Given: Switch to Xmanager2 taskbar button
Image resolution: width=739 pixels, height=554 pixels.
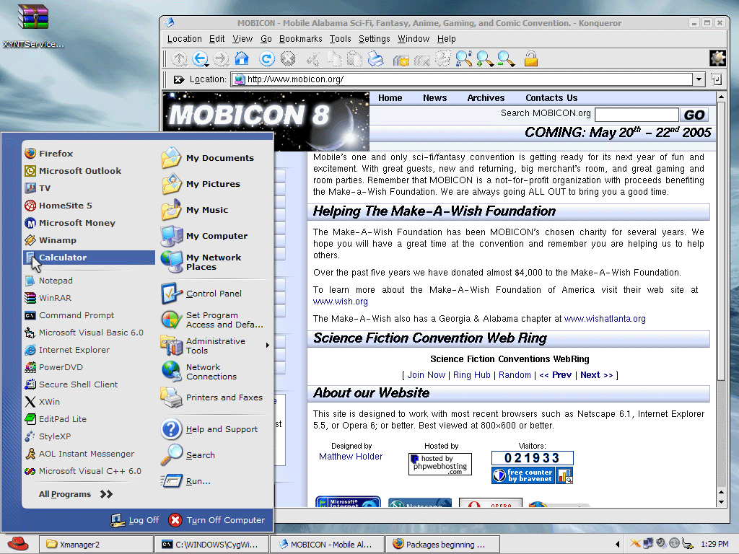Looking at the screenshot, I should [x=96, y=545].
